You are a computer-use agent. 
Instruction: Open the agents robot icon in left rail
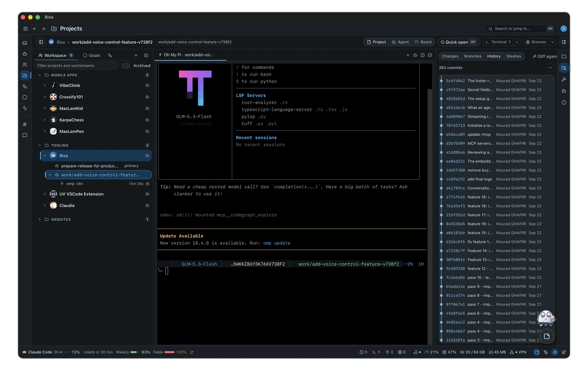point(25,54)
